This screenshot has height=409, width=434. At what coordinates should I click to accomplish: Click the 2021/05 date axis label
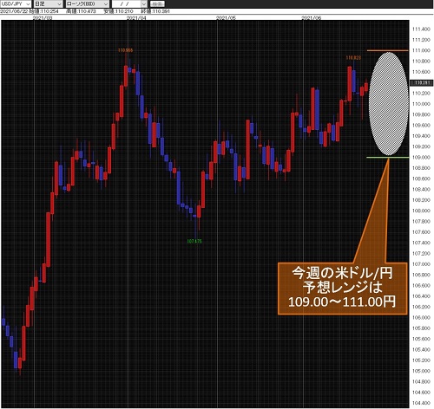[x=226, y=17]
